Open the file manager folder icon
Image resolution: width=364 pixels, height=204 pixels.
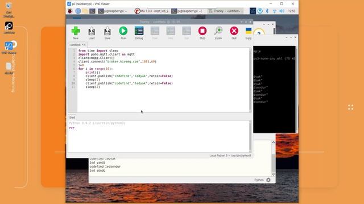[x=85, y=11]
